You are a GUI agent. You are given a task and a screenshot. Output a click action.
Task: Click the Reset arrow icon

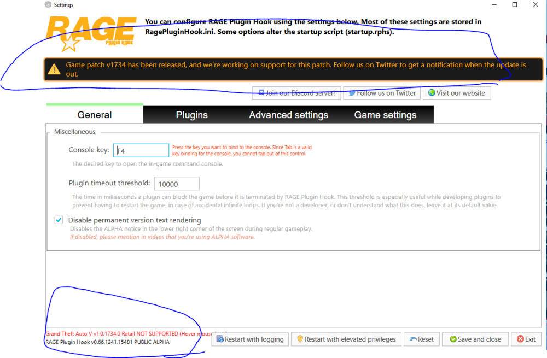413,339
